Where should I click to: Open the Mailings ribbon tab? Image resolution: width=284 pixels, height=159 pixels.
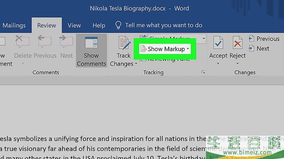coord(14,25)
